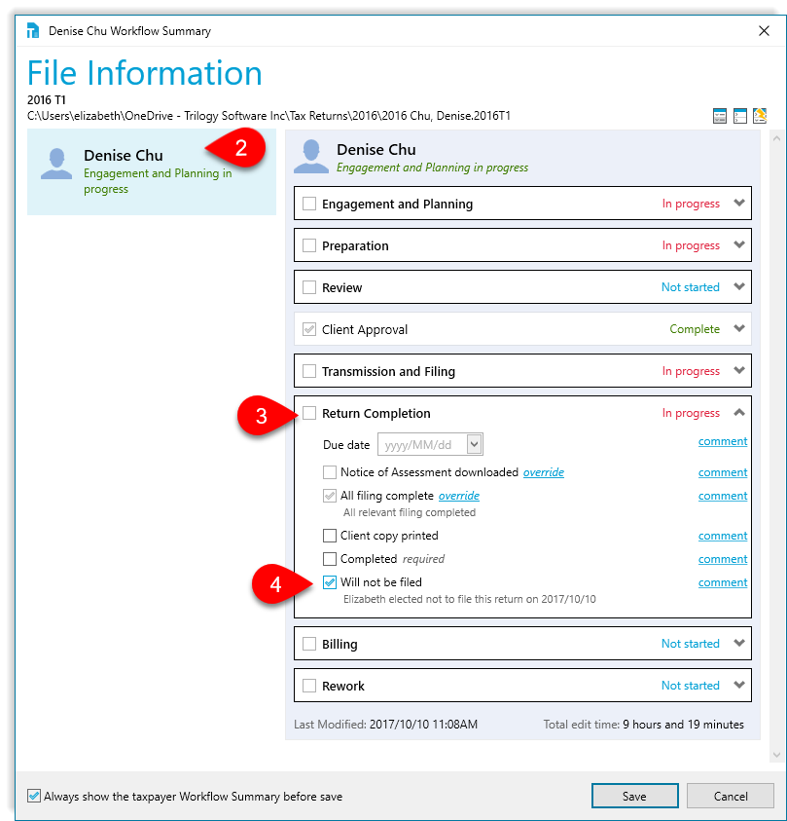The width and height of the screenshot is (787, 821).
Task: Open comment for Completed required
Action: [723, 559]
